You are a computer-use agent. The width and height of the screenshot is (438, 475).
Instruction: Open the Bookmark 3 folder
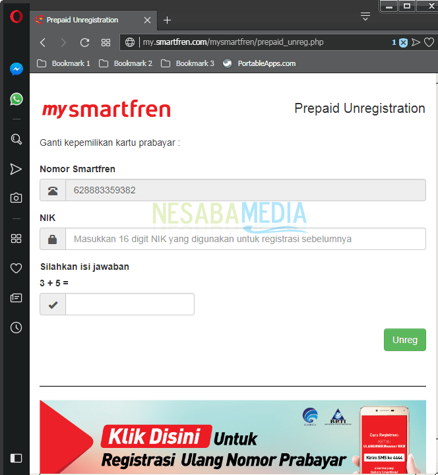[187, 63]
